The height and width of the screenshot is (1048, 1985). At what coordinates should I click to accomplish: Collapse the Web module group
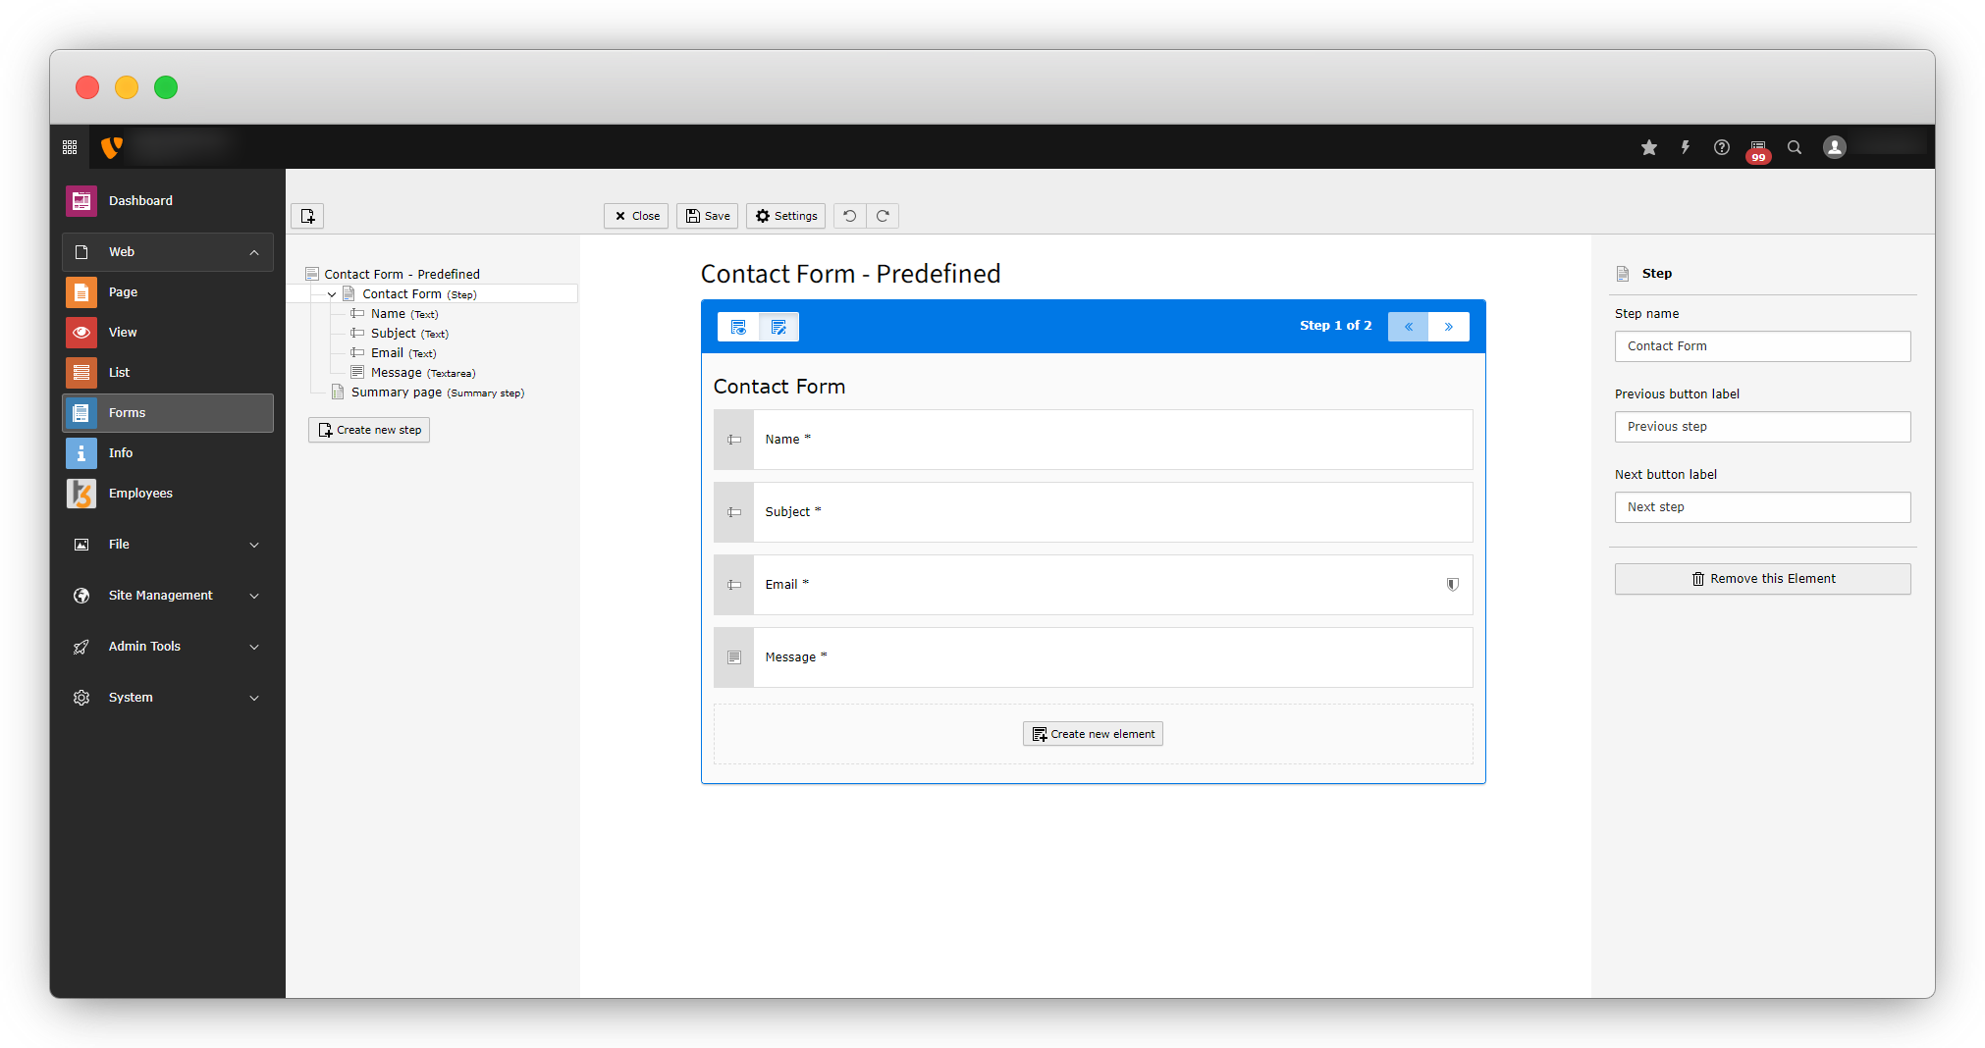coord(254,252)
